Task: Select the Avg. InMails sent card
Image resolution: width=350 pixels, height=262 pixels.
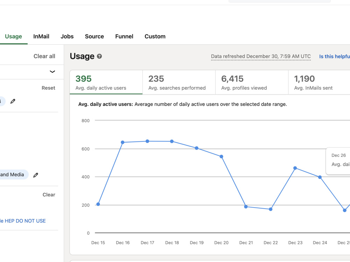Action: coord(319,82)
